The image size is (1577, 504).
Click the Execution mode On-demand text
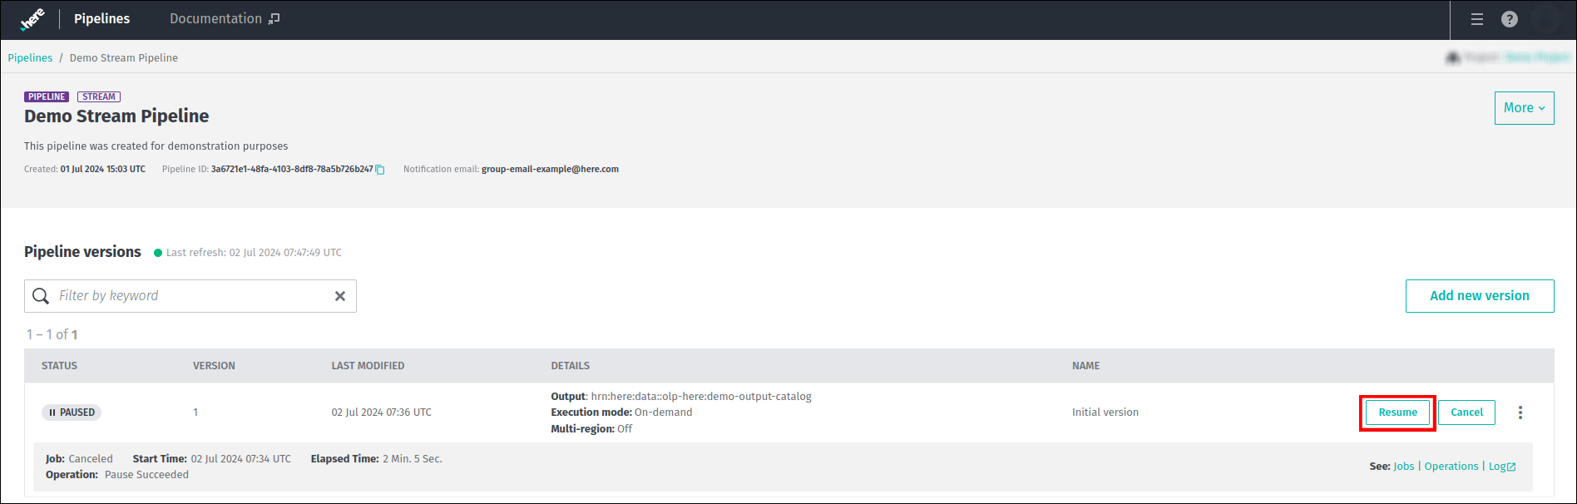pyautogui.click(x=621, y=413)
